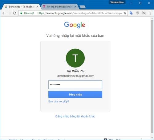Click the vertical page scrollbar

pyautogui.click(x=152, y=76)
